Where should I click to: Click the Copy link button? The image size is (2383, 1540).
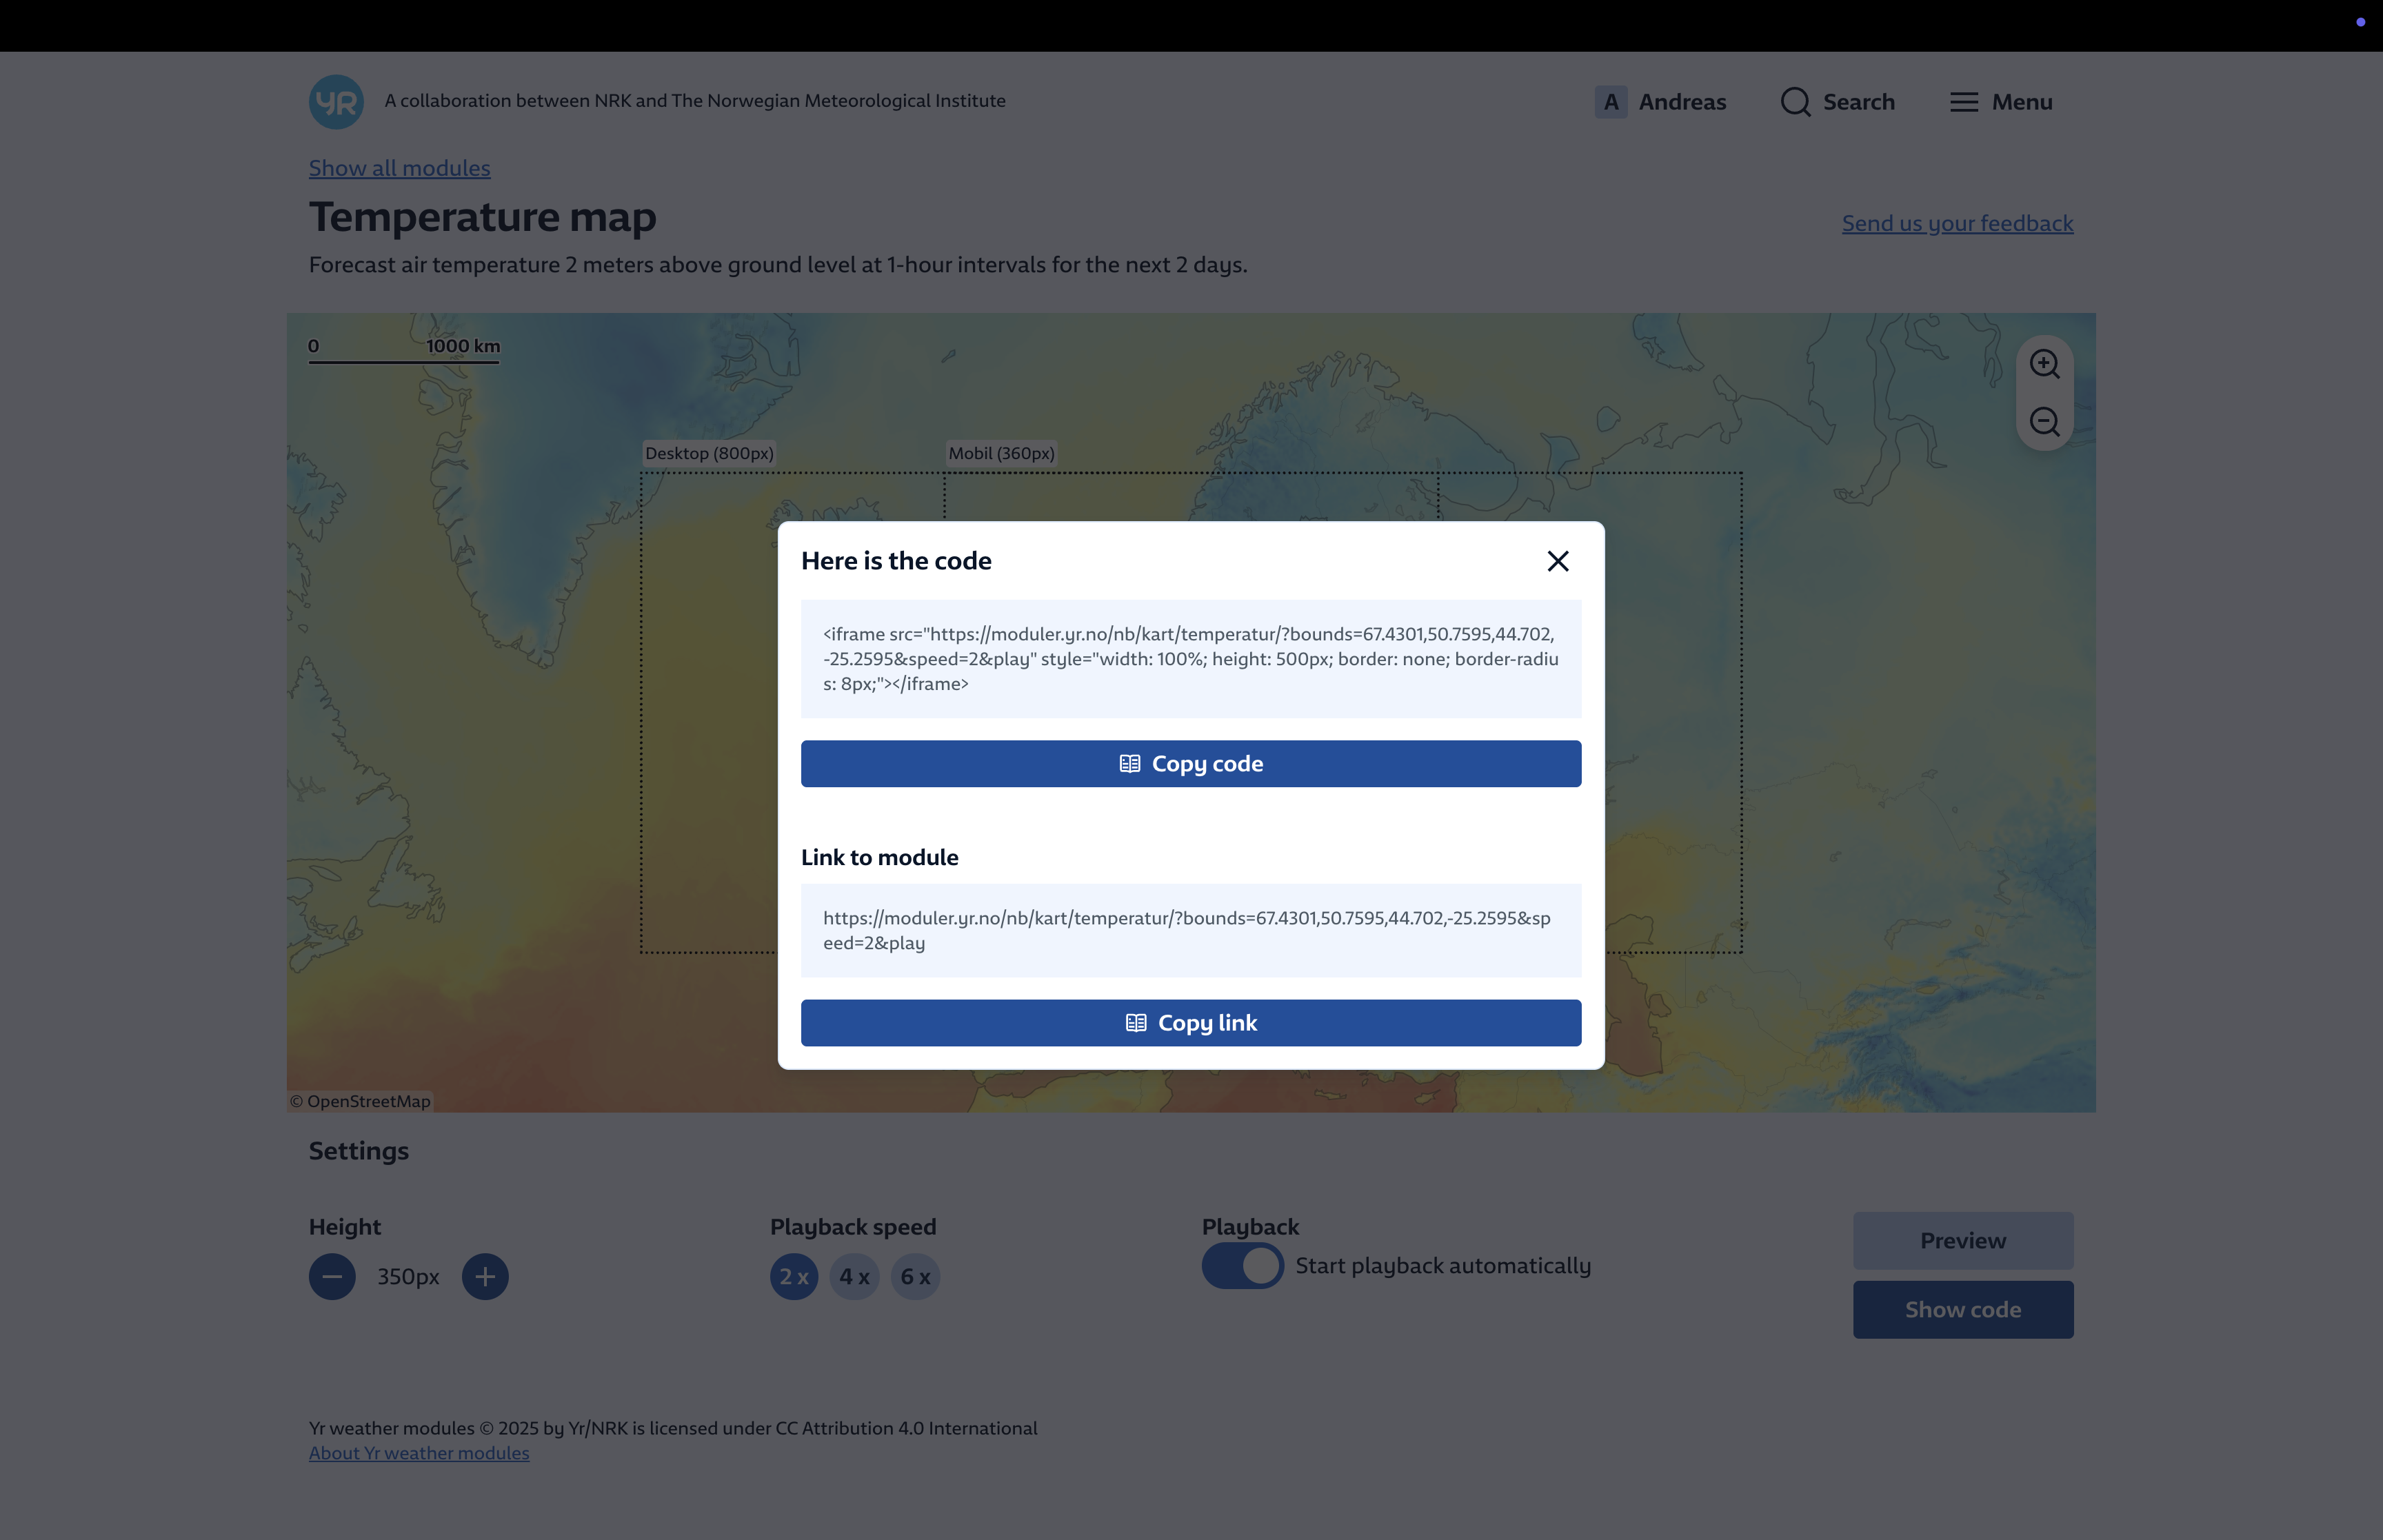[x=1190, y=1023]
